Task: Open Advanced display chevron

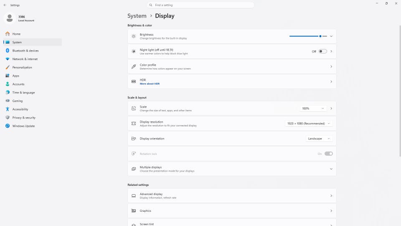Action: pyautogui.click(x=331, y=196)
